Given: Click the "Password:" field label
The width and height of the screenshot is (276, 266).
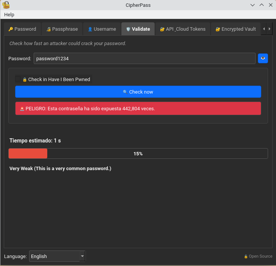Looking at the screenshot, I should (x=20, y=58).
